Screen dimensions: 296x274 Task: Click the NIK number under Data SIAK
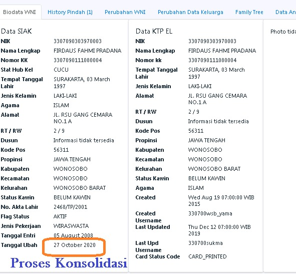78,41
